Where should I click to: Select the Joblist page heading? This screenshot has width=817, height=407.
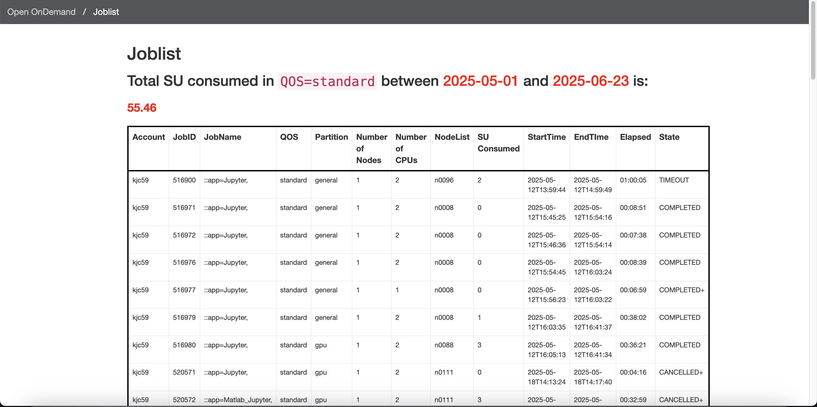pos(154,53)
